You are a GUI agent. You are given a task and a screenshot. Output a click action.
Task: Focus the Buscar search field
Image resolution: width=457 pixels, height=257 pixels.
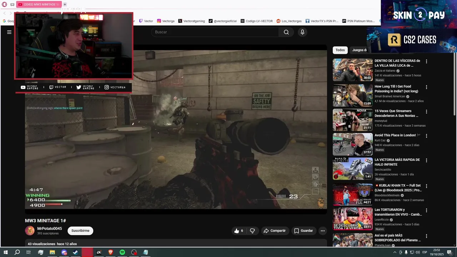point(215,32)
